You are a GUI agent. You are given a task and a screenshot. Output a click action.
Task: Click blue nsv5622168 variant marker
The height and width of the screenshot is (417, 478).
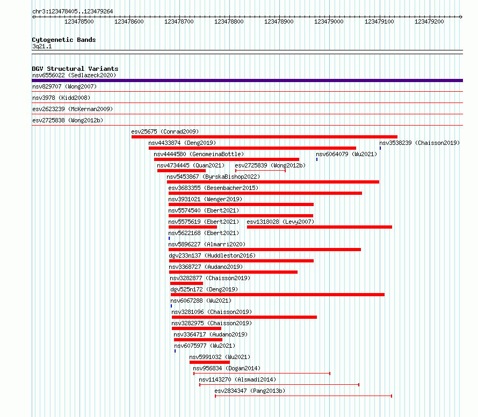point(169,238)
